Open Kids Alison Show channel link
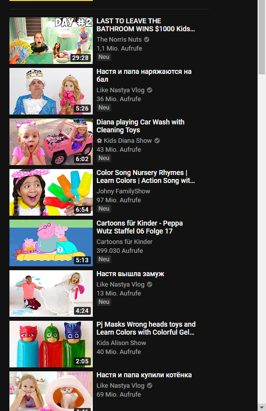This screenshot has height=411, width=266. pyautogui.click(x=121, y=343)
